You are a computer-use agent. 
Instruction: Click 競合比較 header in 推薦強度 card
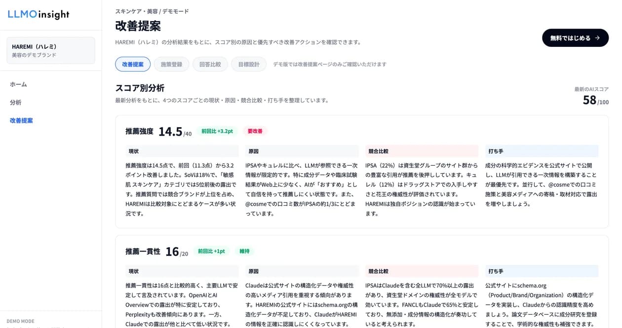click(x=422, y=151)
